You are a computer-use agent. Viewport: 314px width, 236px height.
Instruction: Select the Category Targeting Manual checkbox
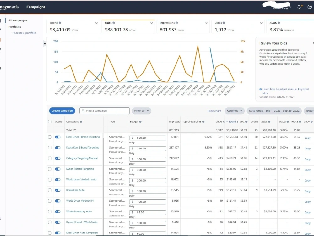[x=50, y=158]
